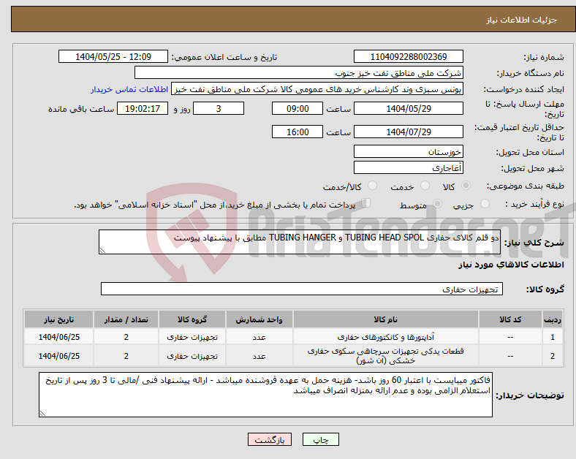Open the اطلاعات تماس خریدار link
Viewport: 576px width, 459px height.
click(x=129, y=89)
